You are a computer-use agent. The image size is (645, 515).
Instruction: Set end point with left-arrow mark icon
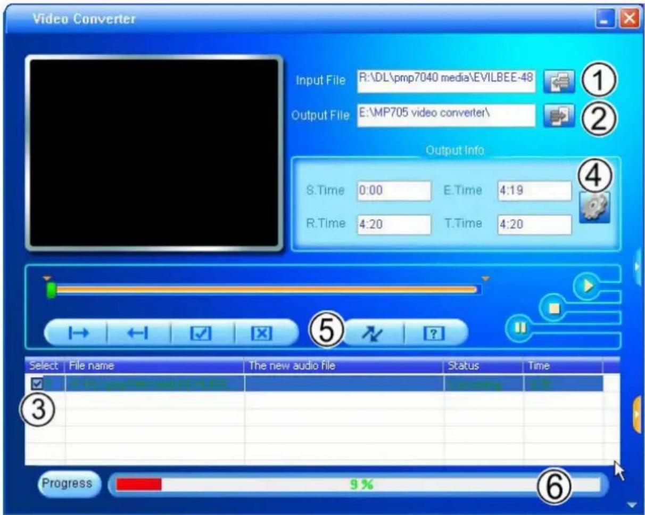(x=139, y=334)
